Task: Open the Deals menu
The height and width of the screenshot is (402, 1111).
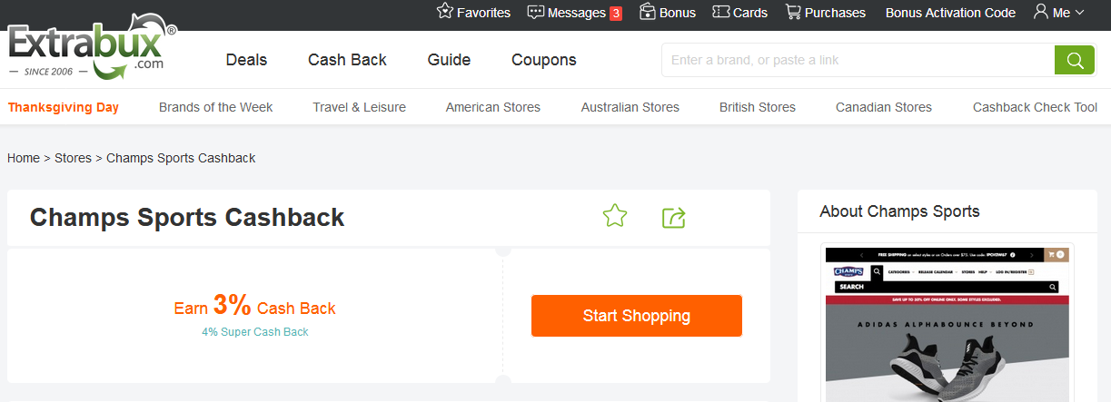Action: (x=246, y=60)
